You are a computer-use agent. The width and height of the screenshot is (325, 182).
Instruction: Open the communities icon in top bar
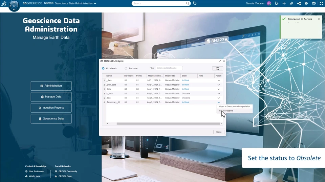click(306, 3)
